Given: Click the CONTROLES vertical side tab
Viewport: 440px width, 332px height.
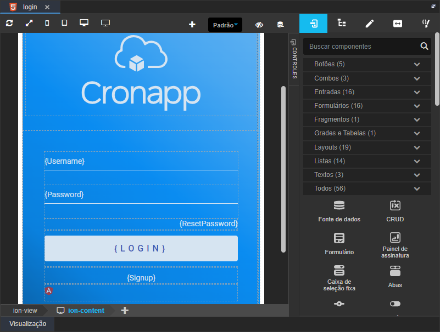Looking at the screenshot, I should (294, 59).
